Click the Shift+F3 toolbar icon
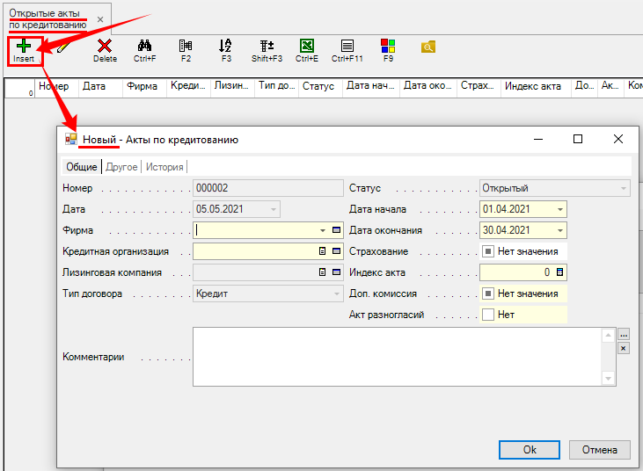This screenshot has width=643, height=471. click(267, 47)
